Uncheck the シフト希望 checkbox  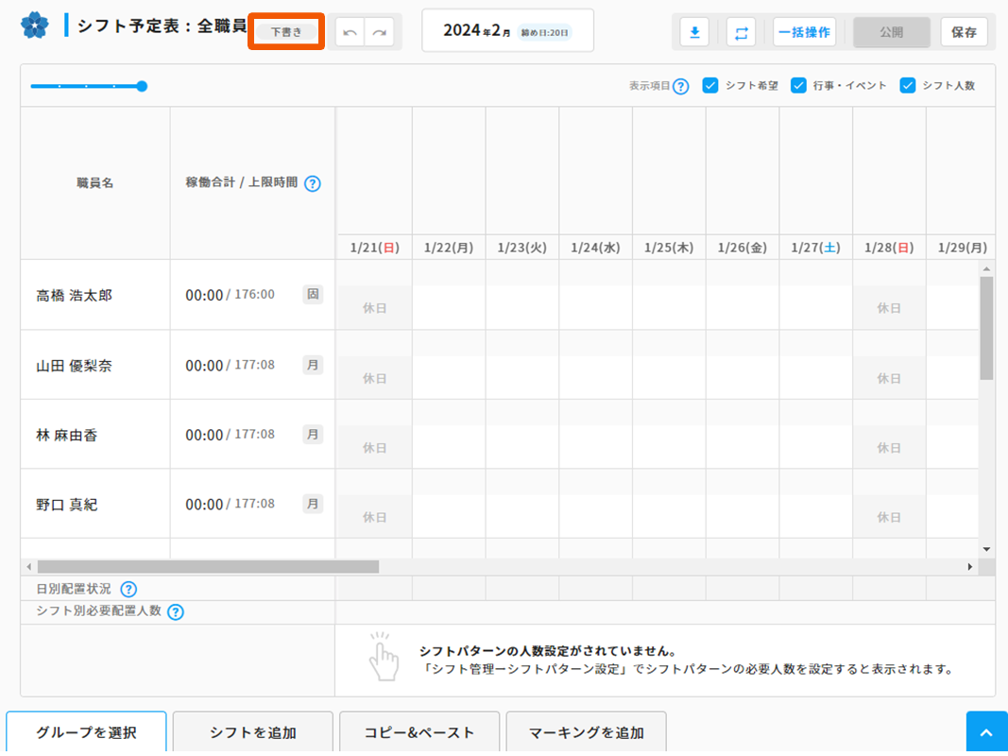click(710, 86)
